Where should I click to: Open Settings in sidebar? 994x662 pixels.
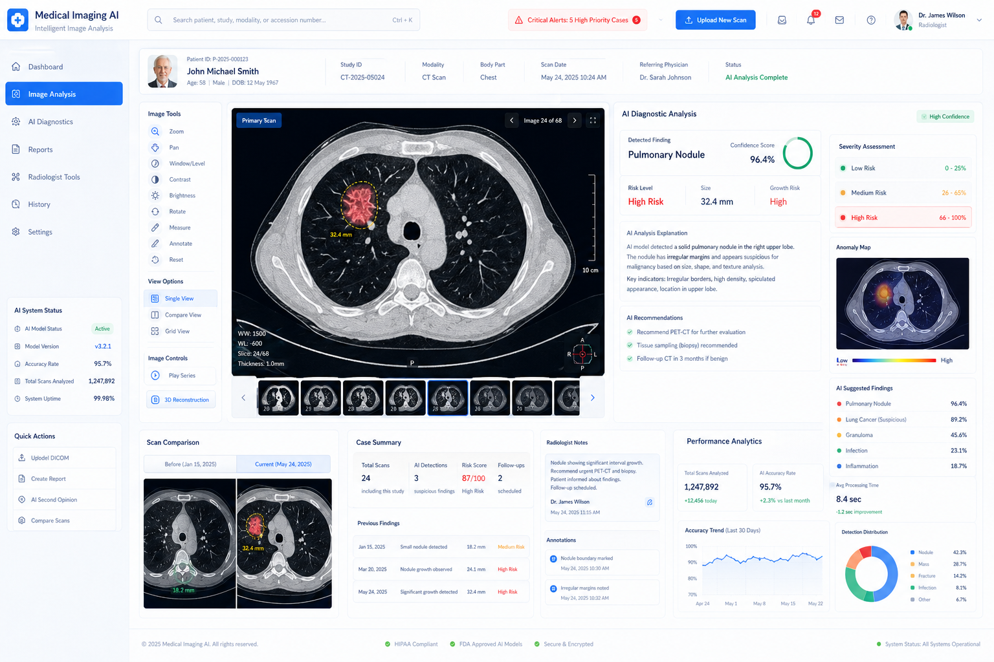coord(64,232)
